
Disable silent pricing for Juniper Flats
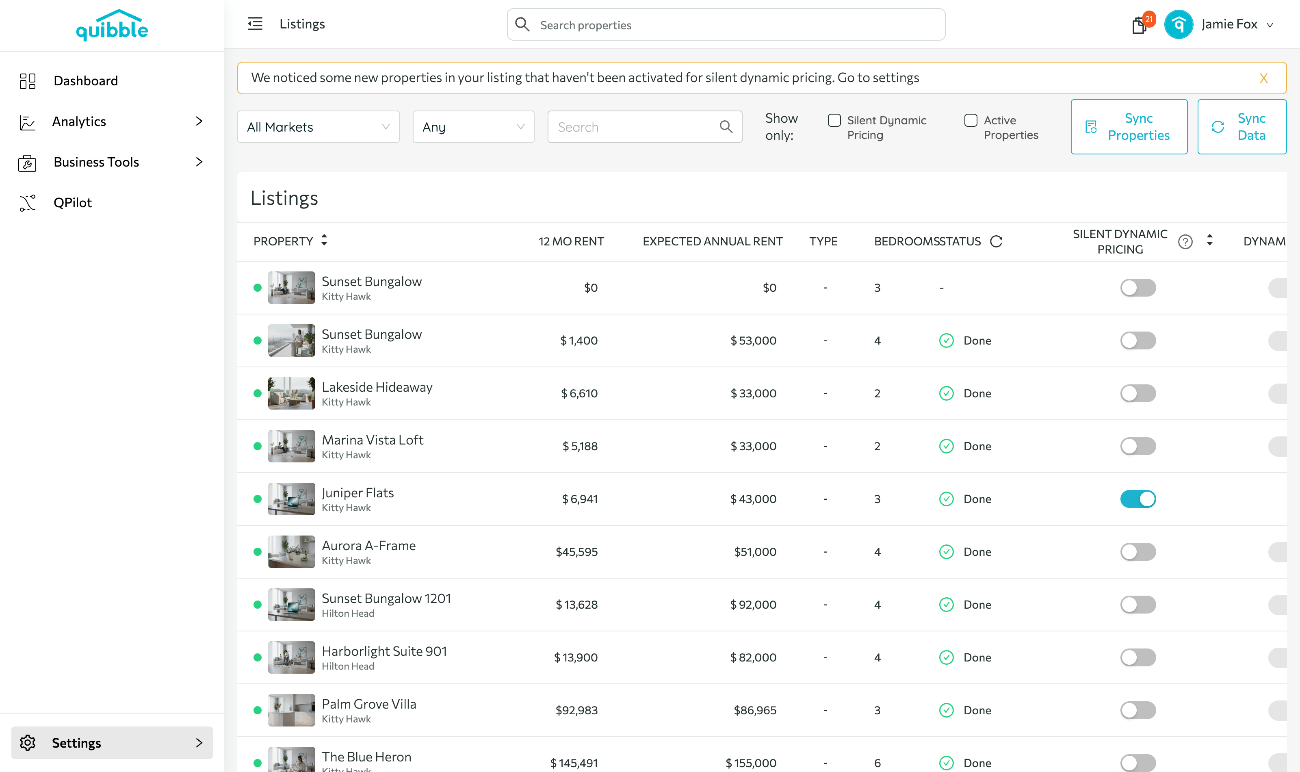click(1138, 499)
